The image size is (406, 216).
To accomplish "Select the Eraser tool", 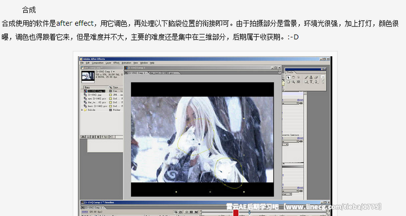I will point(316,77).
